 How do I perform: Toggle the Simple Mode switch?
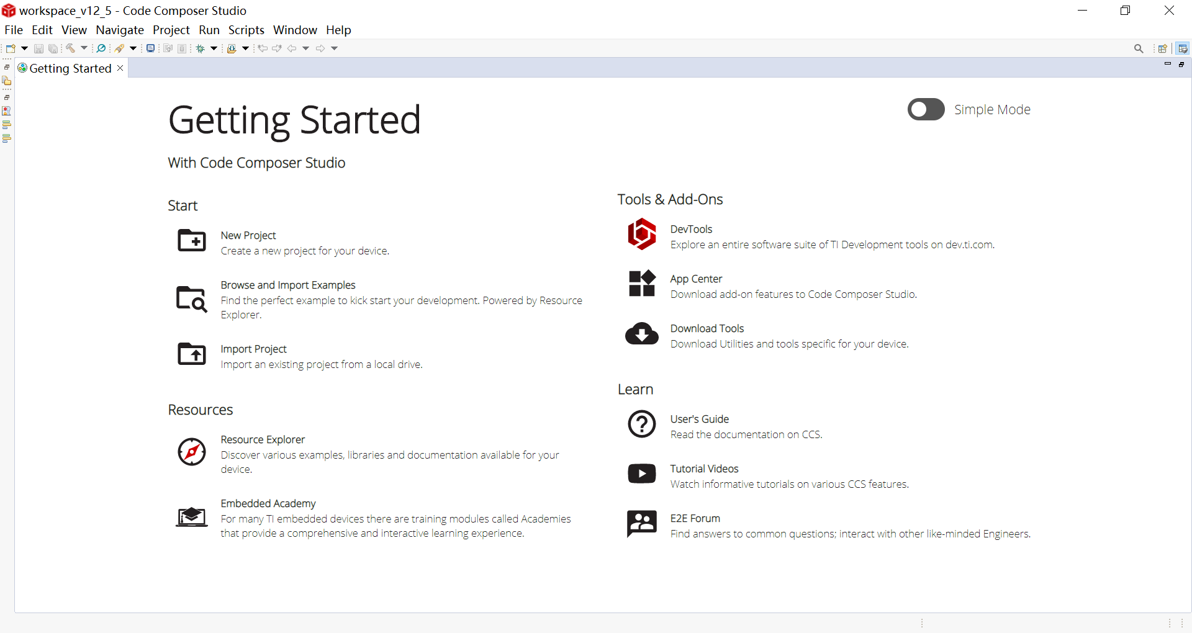tap(926, 109)
